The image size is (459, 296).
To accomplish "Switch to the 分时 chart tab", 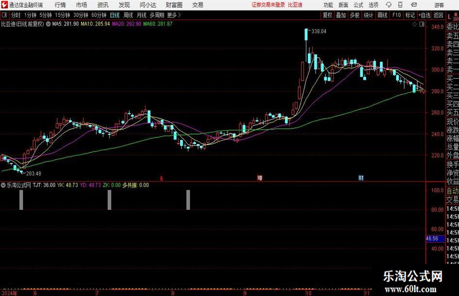I will (16, 15).
